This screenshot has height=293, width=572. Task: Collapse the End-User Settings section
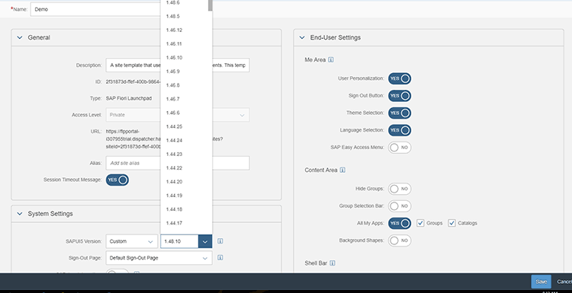(302, 37)
